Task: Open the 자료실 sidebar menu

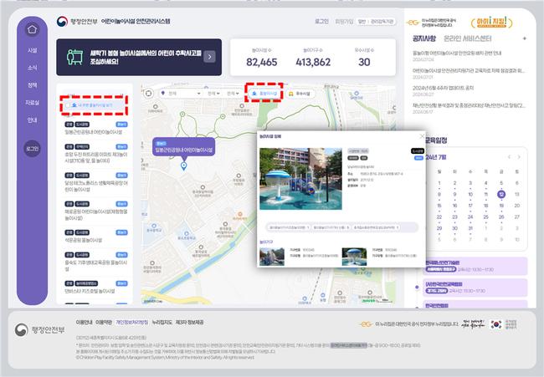Action: [x=32, y=102]
